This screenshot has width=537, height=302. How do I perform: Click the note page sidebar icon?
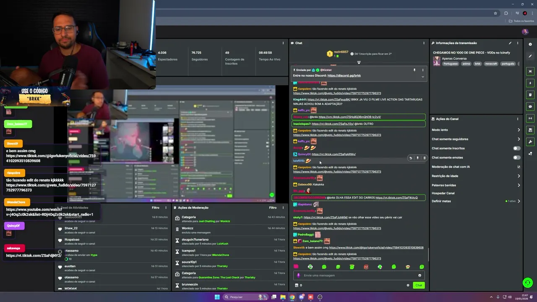[x=530, y=95]
